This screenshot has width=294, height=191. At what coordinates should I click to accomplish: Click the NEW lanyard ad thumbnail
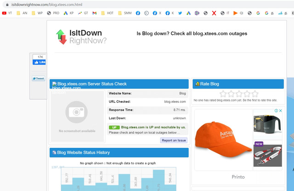coord(267,154)
